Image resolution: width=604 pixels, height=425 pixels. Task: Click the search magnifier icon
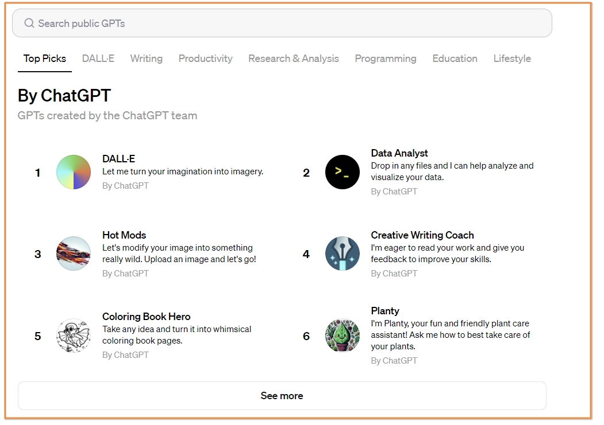point(29,24)
